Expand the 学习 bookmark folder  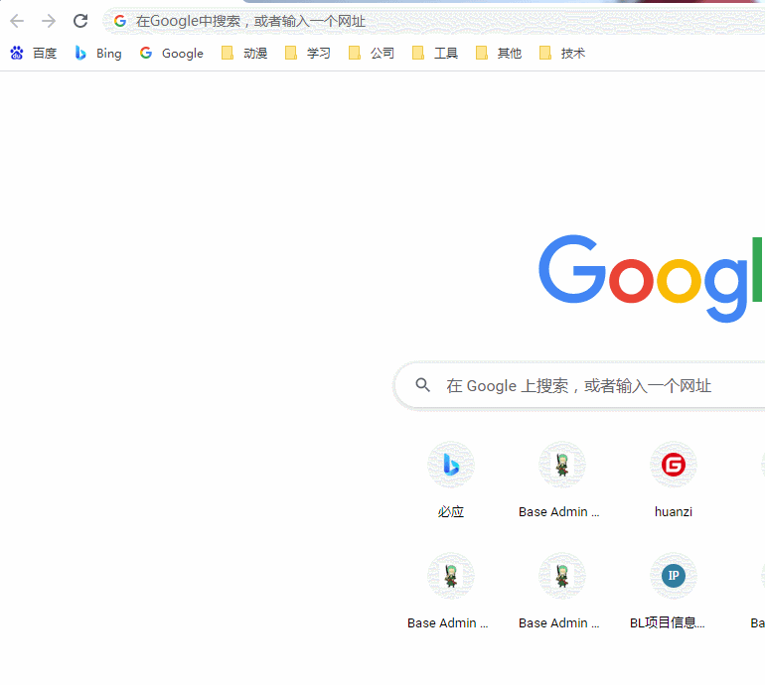307,54
